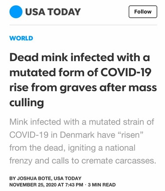Open the USA TODAY publisher name
165x191 pixels.
(53, 12)
